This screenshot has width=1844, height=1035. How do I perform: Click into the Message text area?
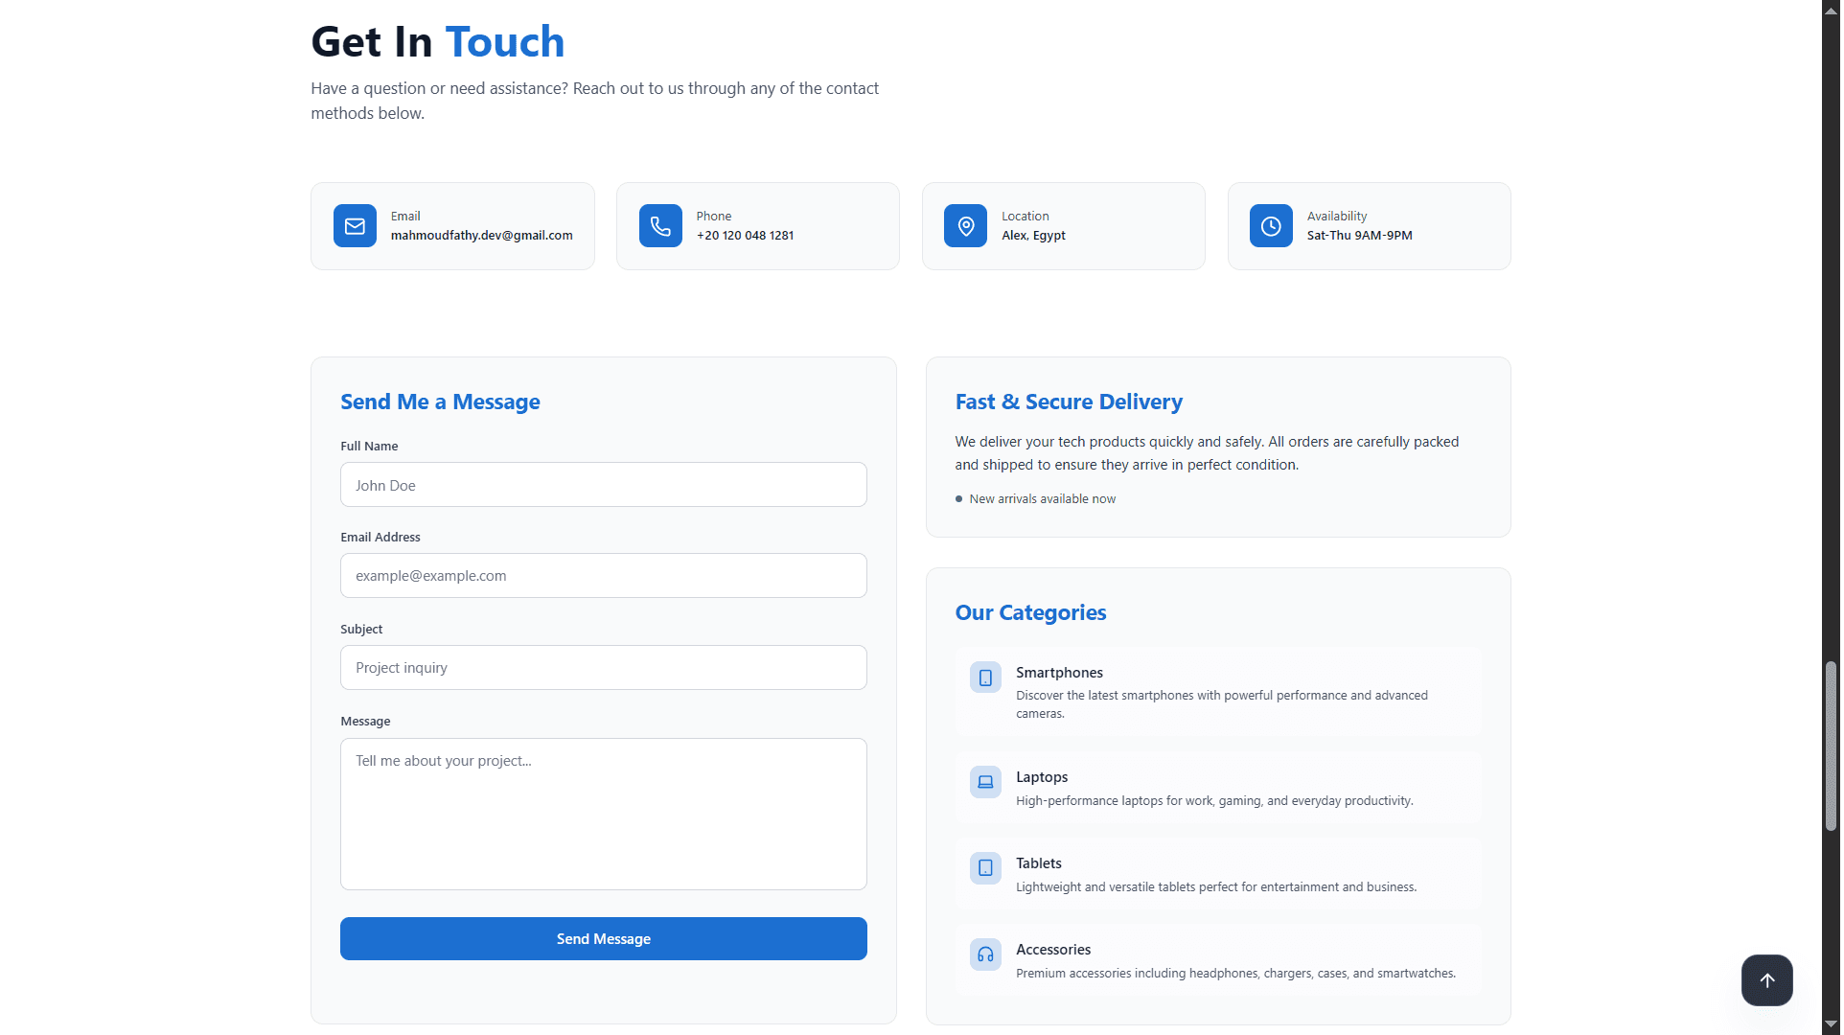click(604, 814)
